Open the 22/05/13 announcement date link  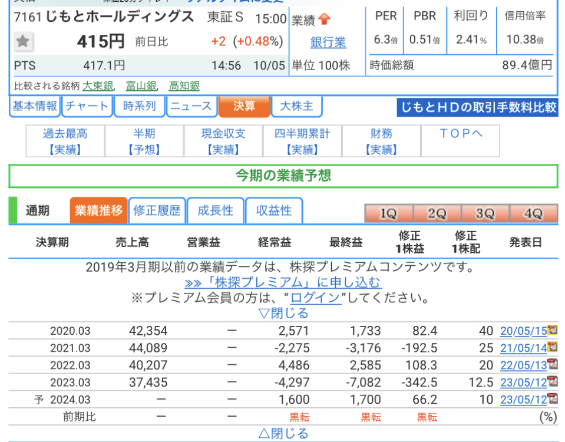coord(524,365)
